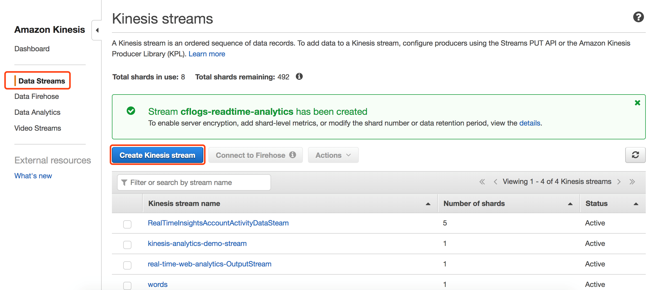Navigate to Data Analytics section
The width and height of the screenshot is (655, 290).
[x=37, y=112]
